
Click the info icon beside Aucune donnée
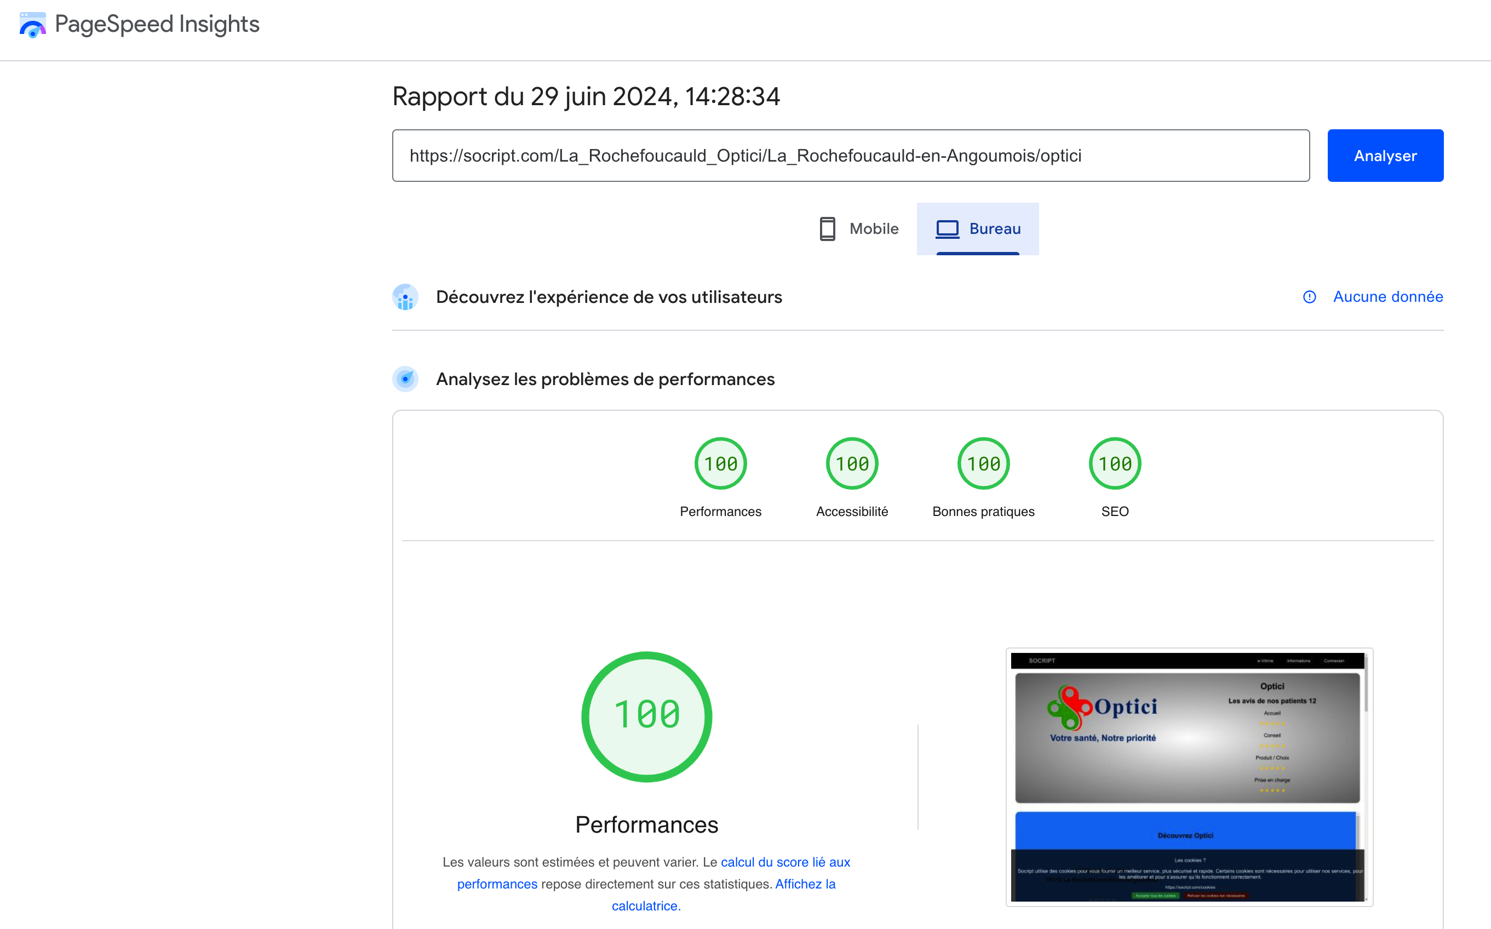(1309, 297)
